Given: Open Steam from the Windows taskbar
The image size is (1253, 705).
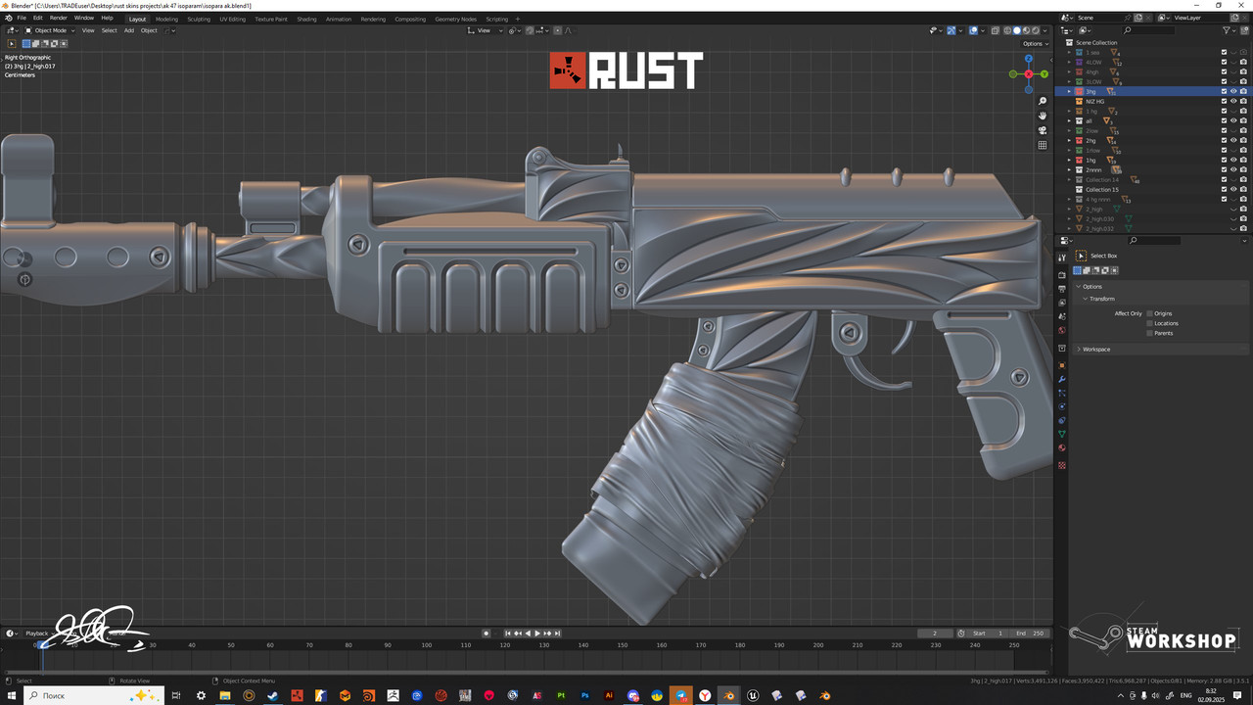Looking at the screenshot, I should click(x=272, y=696).
